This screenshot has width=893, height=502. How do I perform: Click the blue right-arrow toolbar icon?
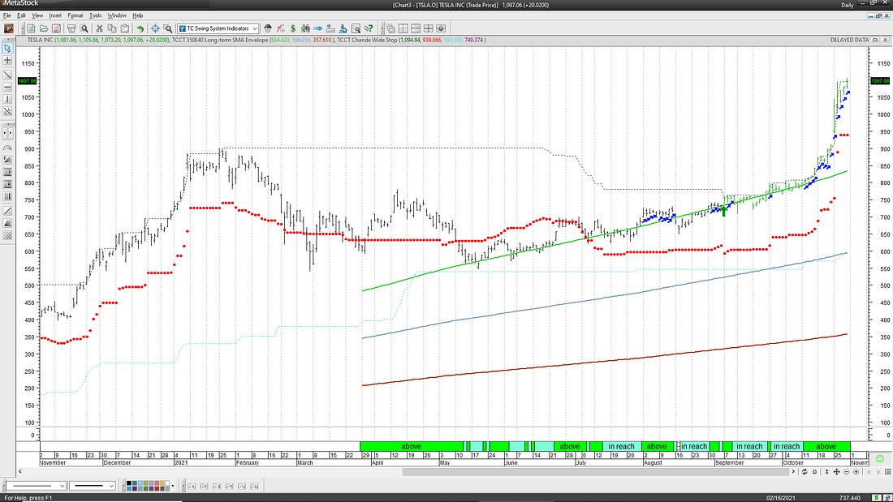click(x=317, y=28)
